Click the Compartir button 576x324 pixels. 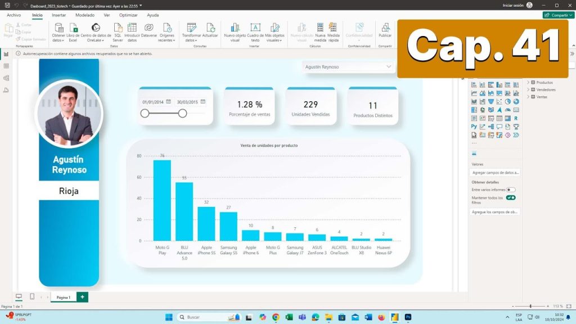coord(558,15)
